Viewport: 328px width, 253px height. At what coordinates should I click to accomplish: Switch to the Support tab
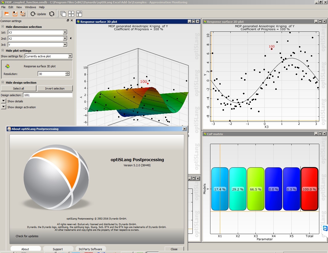[58, 249]
